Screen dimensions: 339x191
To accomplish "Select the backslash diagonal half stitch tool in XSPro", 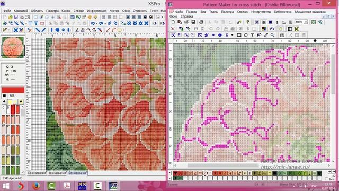I will (38, 30).
